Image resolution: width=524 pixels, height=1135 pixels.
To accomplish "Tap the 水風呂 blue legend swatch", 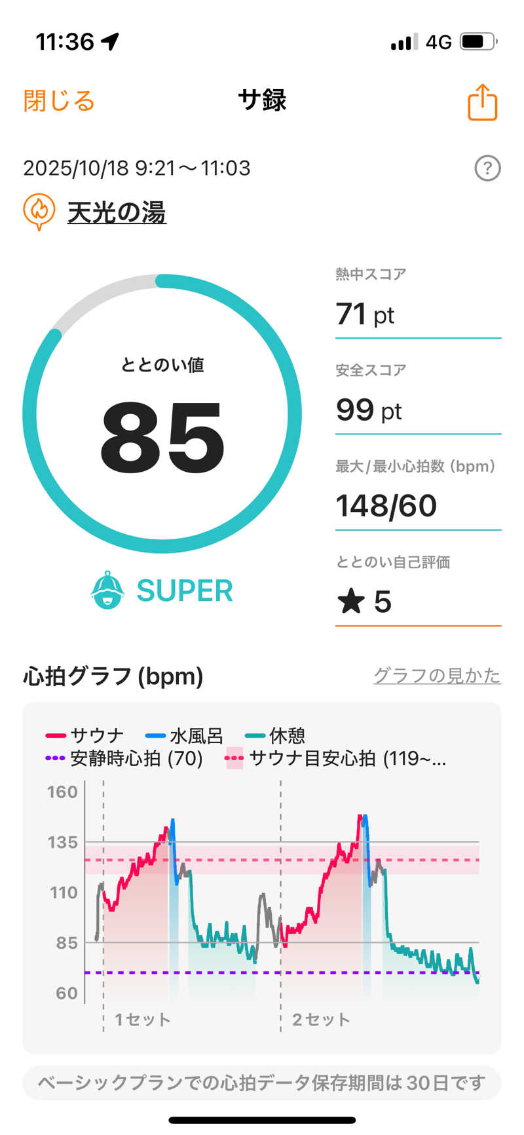I will [x=155, y=736].
